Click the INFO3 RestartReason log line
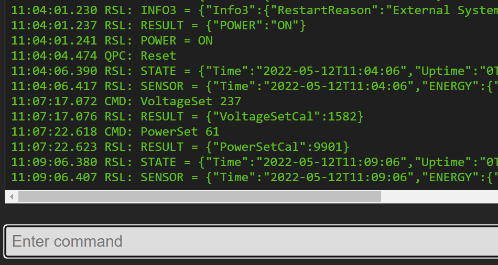The height and width of the screenshot is (265, 498). click(x=252, y=10)
